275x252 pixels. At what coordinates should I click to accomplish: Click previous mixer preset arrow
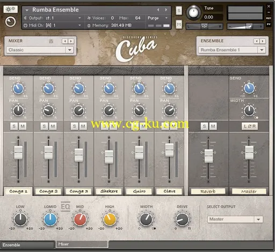click(x=65, y=41)
